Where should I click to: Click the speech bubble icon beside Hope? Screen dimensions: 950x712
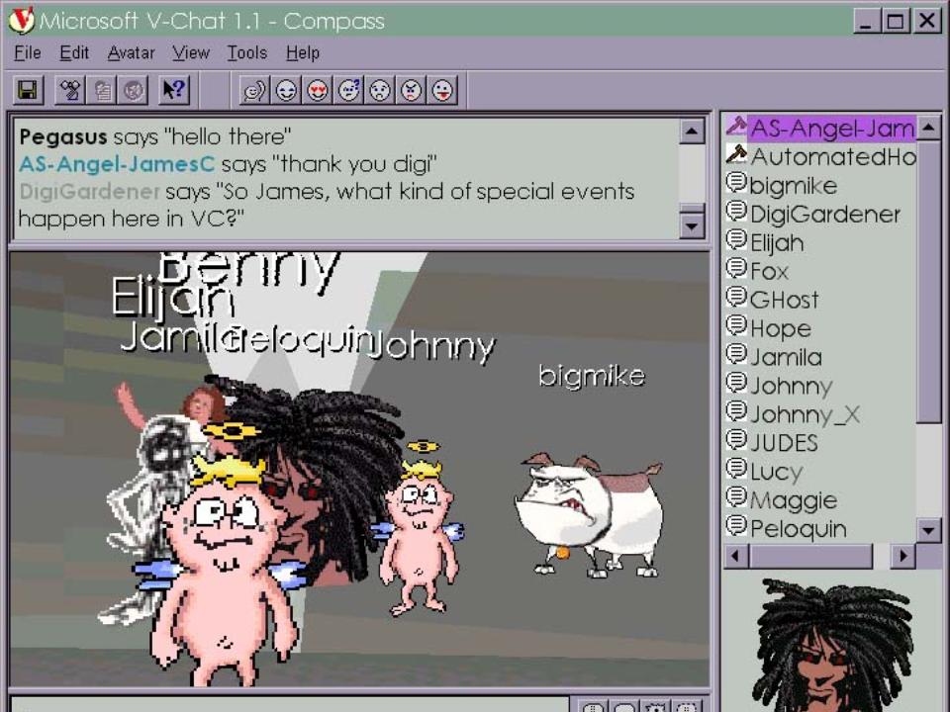[x=736, y=325]
